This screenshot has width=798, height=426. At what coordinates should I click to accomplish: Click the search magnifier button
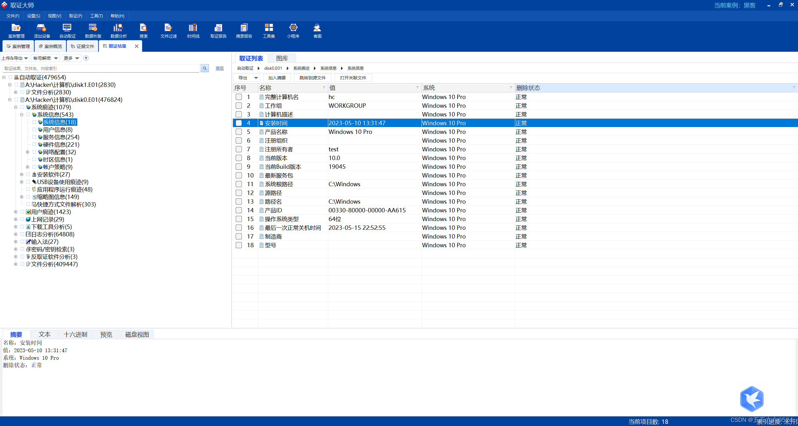click(205, 68)
